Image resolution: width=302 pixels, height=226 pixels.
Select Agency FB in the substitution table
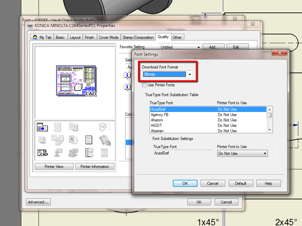click(159, 114)
